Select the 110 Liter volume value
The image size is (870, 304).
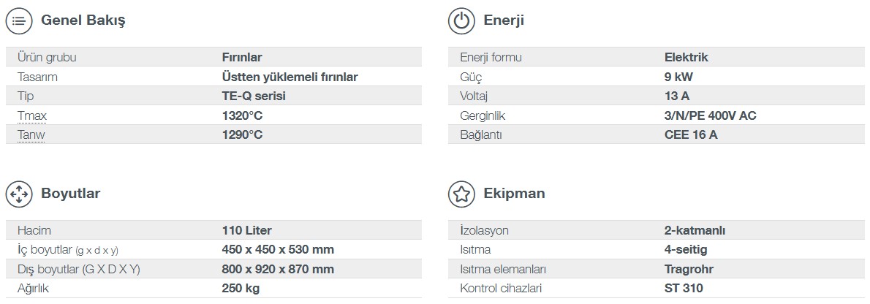246,230
